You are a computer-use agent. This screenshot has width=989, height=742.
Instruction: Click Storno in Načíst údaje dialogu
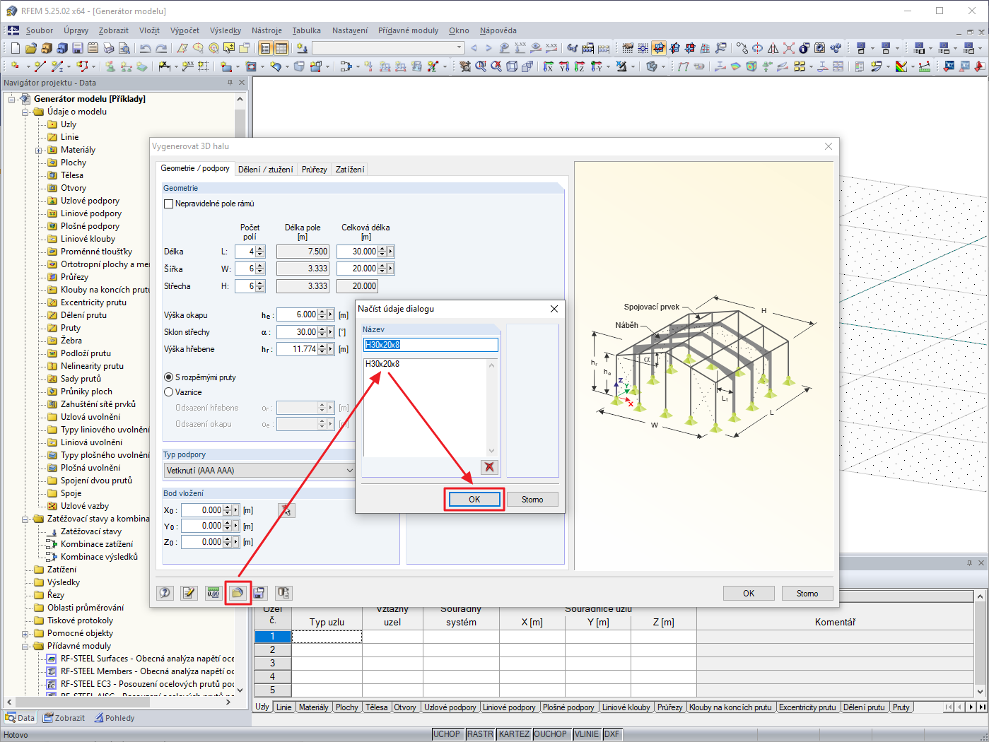[532, 500]
